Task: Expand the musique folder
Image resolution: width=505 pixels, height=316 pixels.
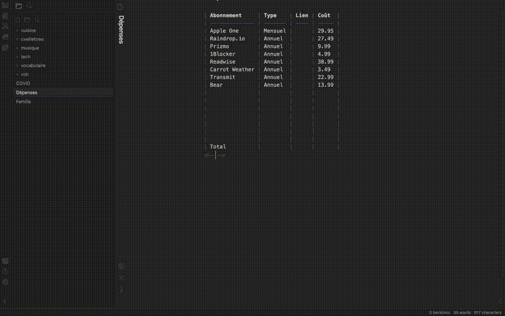Action: pyautogui.click(x=30, y=48)
